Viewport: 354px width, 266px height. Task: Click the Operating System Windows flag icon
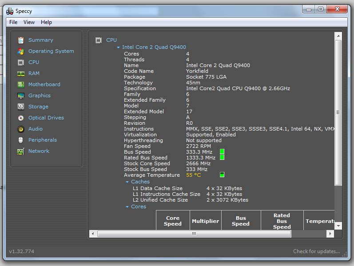click(x=21, y=51)
